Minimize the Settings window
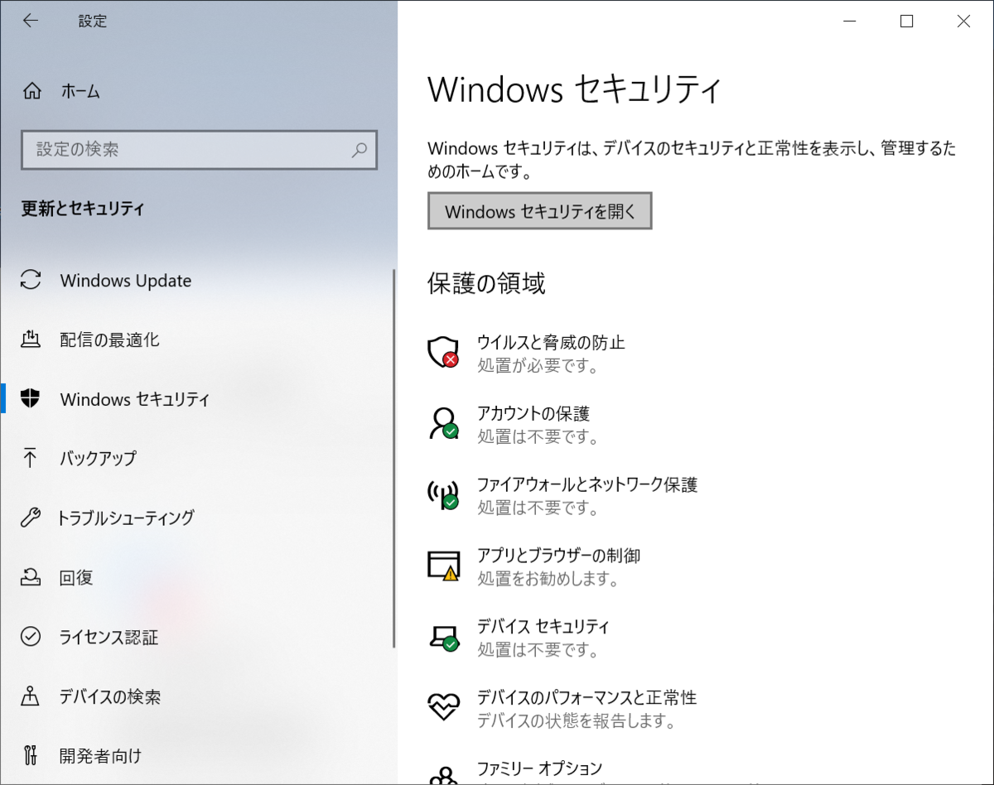 pyautogui.click(x=849, y=22)
